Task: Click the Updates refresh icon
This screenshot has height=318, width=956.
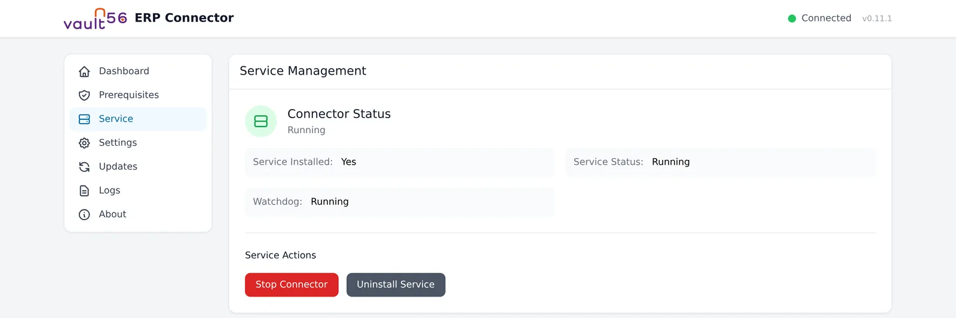Action: [x=84, y=167]
